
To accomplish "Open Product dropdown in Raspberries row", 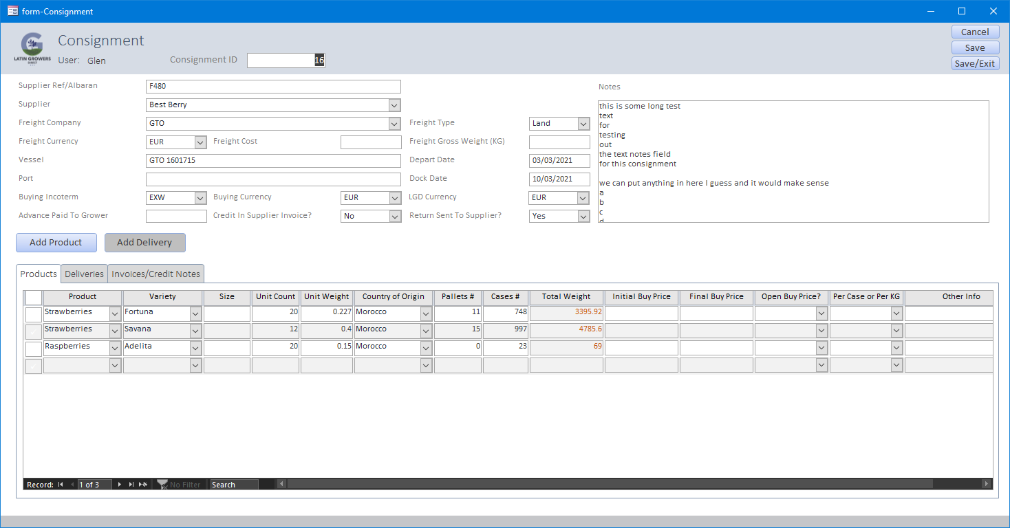I will click(116, 349).
